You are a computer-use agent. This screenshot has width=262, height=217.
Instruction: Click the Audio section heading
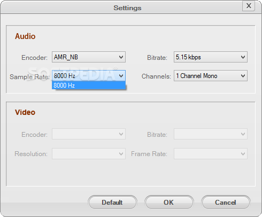click(25, 36)
